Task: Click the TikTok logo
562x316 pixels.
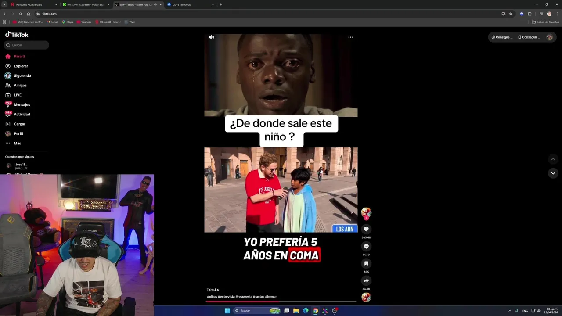Action: [17, 35]
